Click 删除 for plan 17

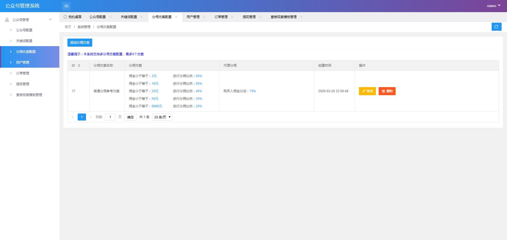pos(387,91)
